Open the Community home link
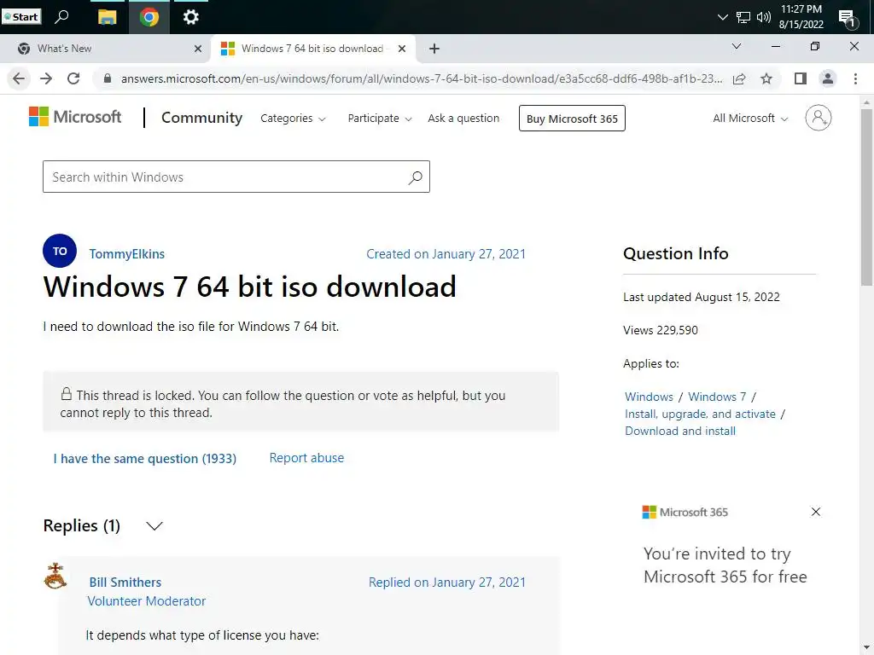This screenshot has height=655, width=874. [201, 118]
